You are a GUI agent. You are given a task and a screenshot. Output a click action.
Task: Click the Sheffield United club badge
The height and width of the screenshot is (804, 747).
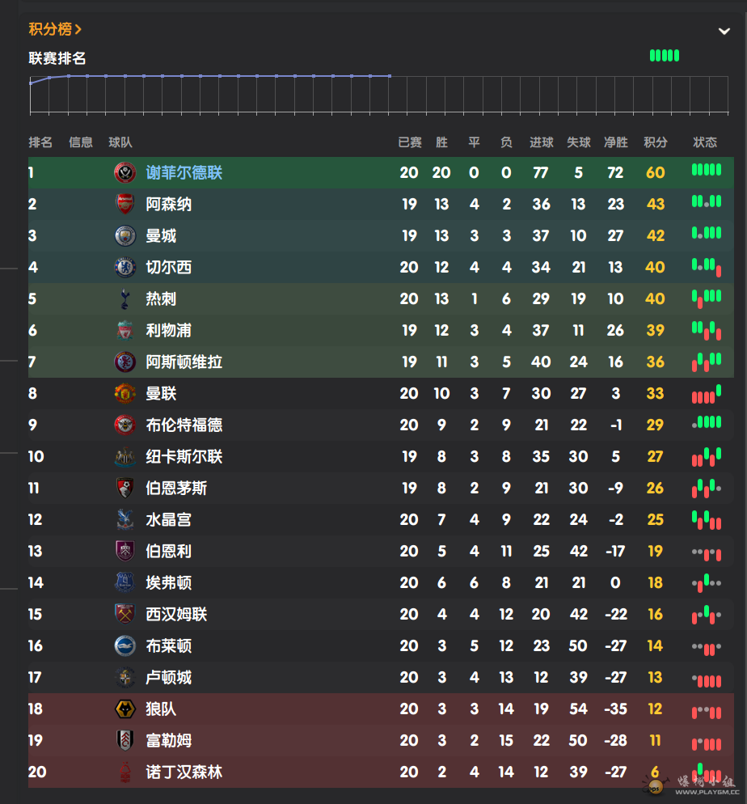pos(125,172)
